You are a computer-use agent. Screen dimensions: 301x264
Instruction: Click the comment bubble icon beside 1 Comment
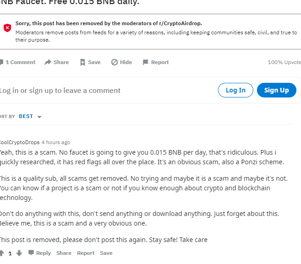coord(2,62)
